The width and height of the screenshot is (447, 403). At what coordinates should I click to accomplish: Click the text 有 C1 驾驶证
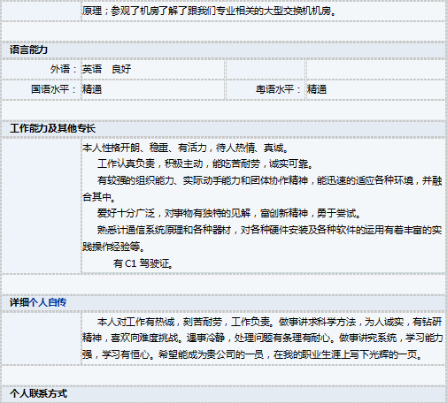(x=143, y=263)
